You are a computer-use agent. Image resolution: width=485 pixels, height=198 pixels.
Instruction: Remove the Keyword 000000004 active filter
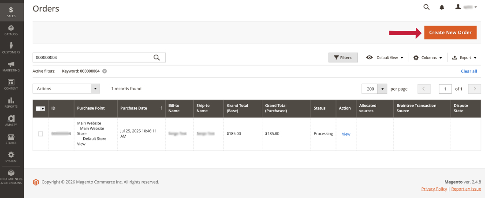pyautogui.click(x=104, y=71)
